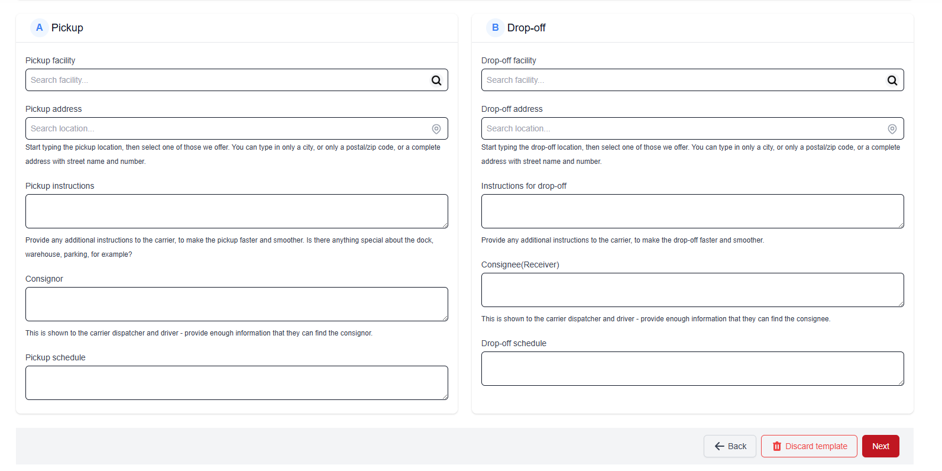942x471 pixels.
Task: Click the Pickup address label
Action: 54,109
